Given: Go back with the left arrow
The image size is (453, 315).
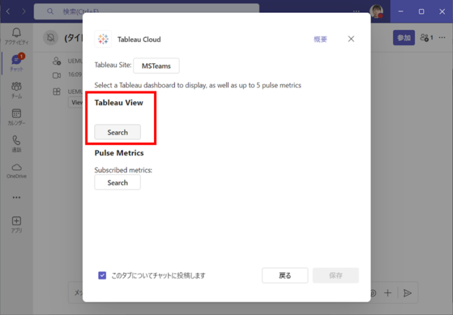Looking at the screenshot, I should point(8,12).
